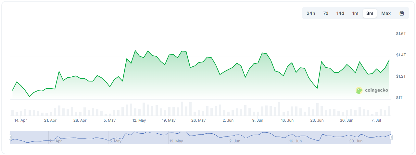Open the calendar date range picker
This screenshot has width=416, height=155.
pyautogui.click(x=402, y=13)
